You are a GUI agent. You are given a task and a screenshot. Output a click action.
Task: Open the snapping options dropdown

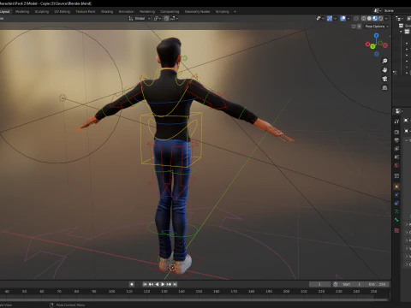[175, 18]
